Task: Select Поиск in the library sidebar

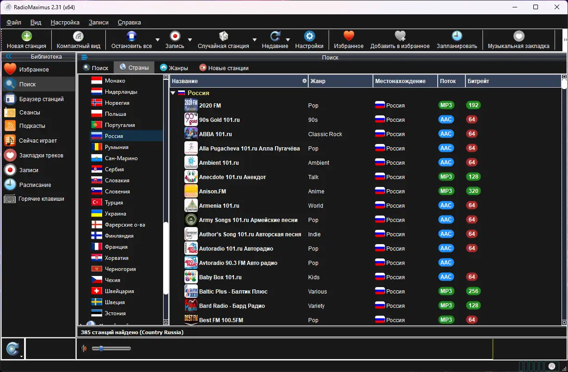Action: pyautogui.click(x=38, y=84)
